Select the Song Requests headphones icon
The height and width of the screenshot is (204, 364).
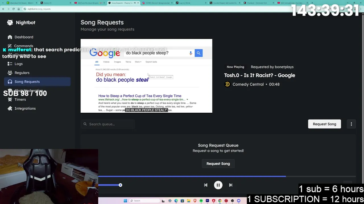pyautogui.click(x=10, y=82)
